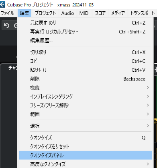The width and height of the screenshot is (157, 168).
Task: Expand the 機能 submenu
Action: [85, 88]
